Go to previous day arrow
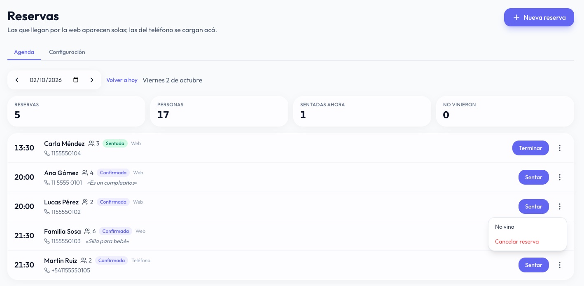584x286 pixels. coord(17,80)
